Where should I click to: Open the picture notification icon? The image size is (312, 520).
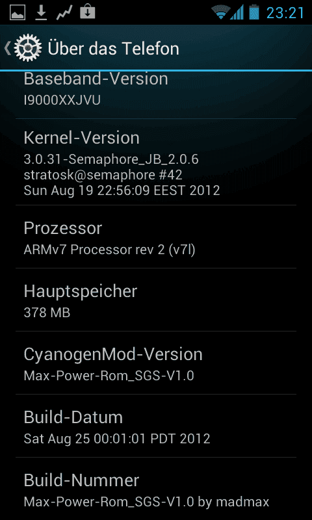tap(18, 12)
